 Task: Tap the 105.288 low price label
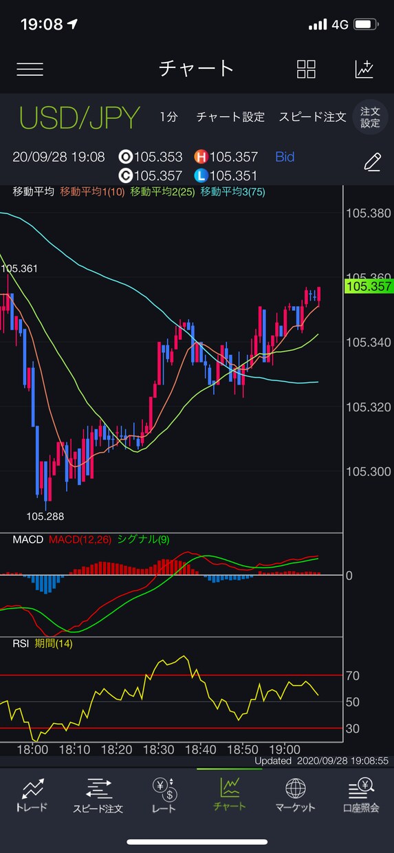tap(45, 516)
